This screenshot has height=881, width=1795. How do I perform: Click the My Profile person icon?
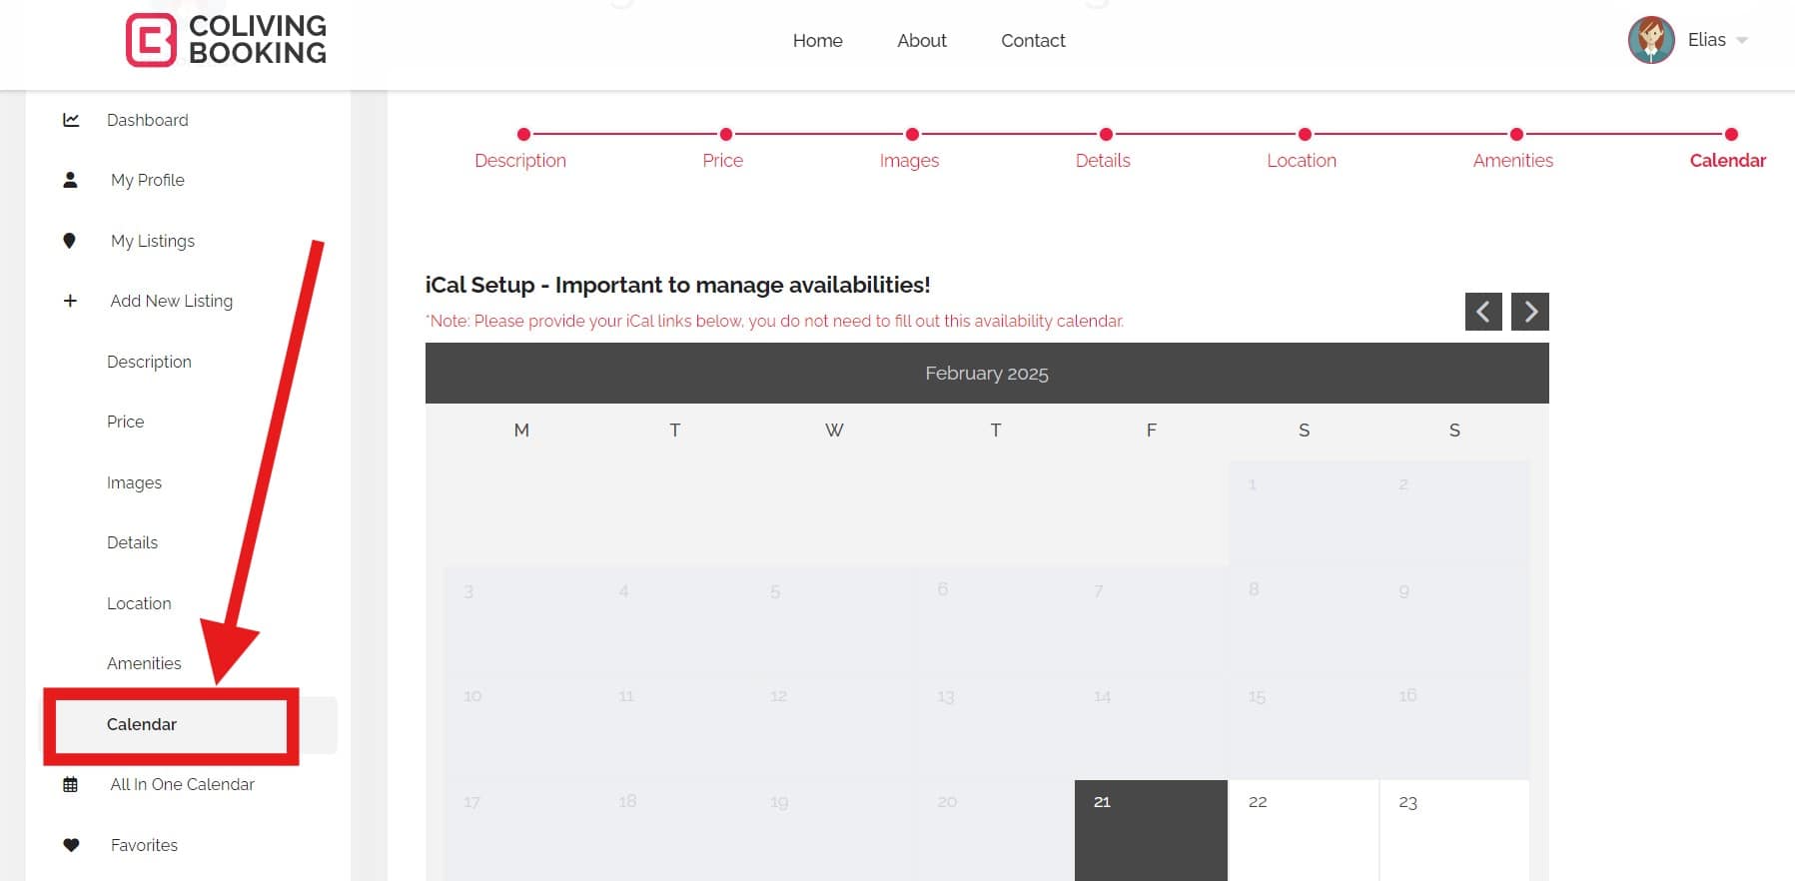70,180
